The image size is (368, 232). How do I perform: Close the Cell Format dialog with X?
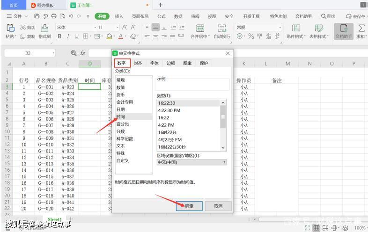point(228,53)
